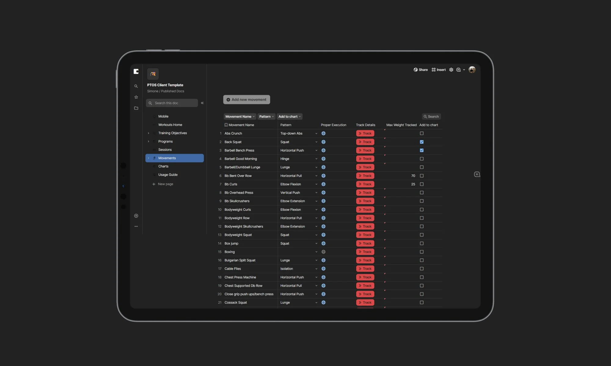
Task: Open Pattern dropdown for Bb Curls row
Action: click(x=316, y=184)
